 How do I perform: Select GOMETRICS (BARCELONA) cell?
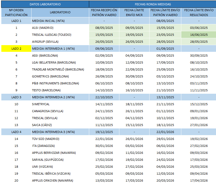(60, 76)
